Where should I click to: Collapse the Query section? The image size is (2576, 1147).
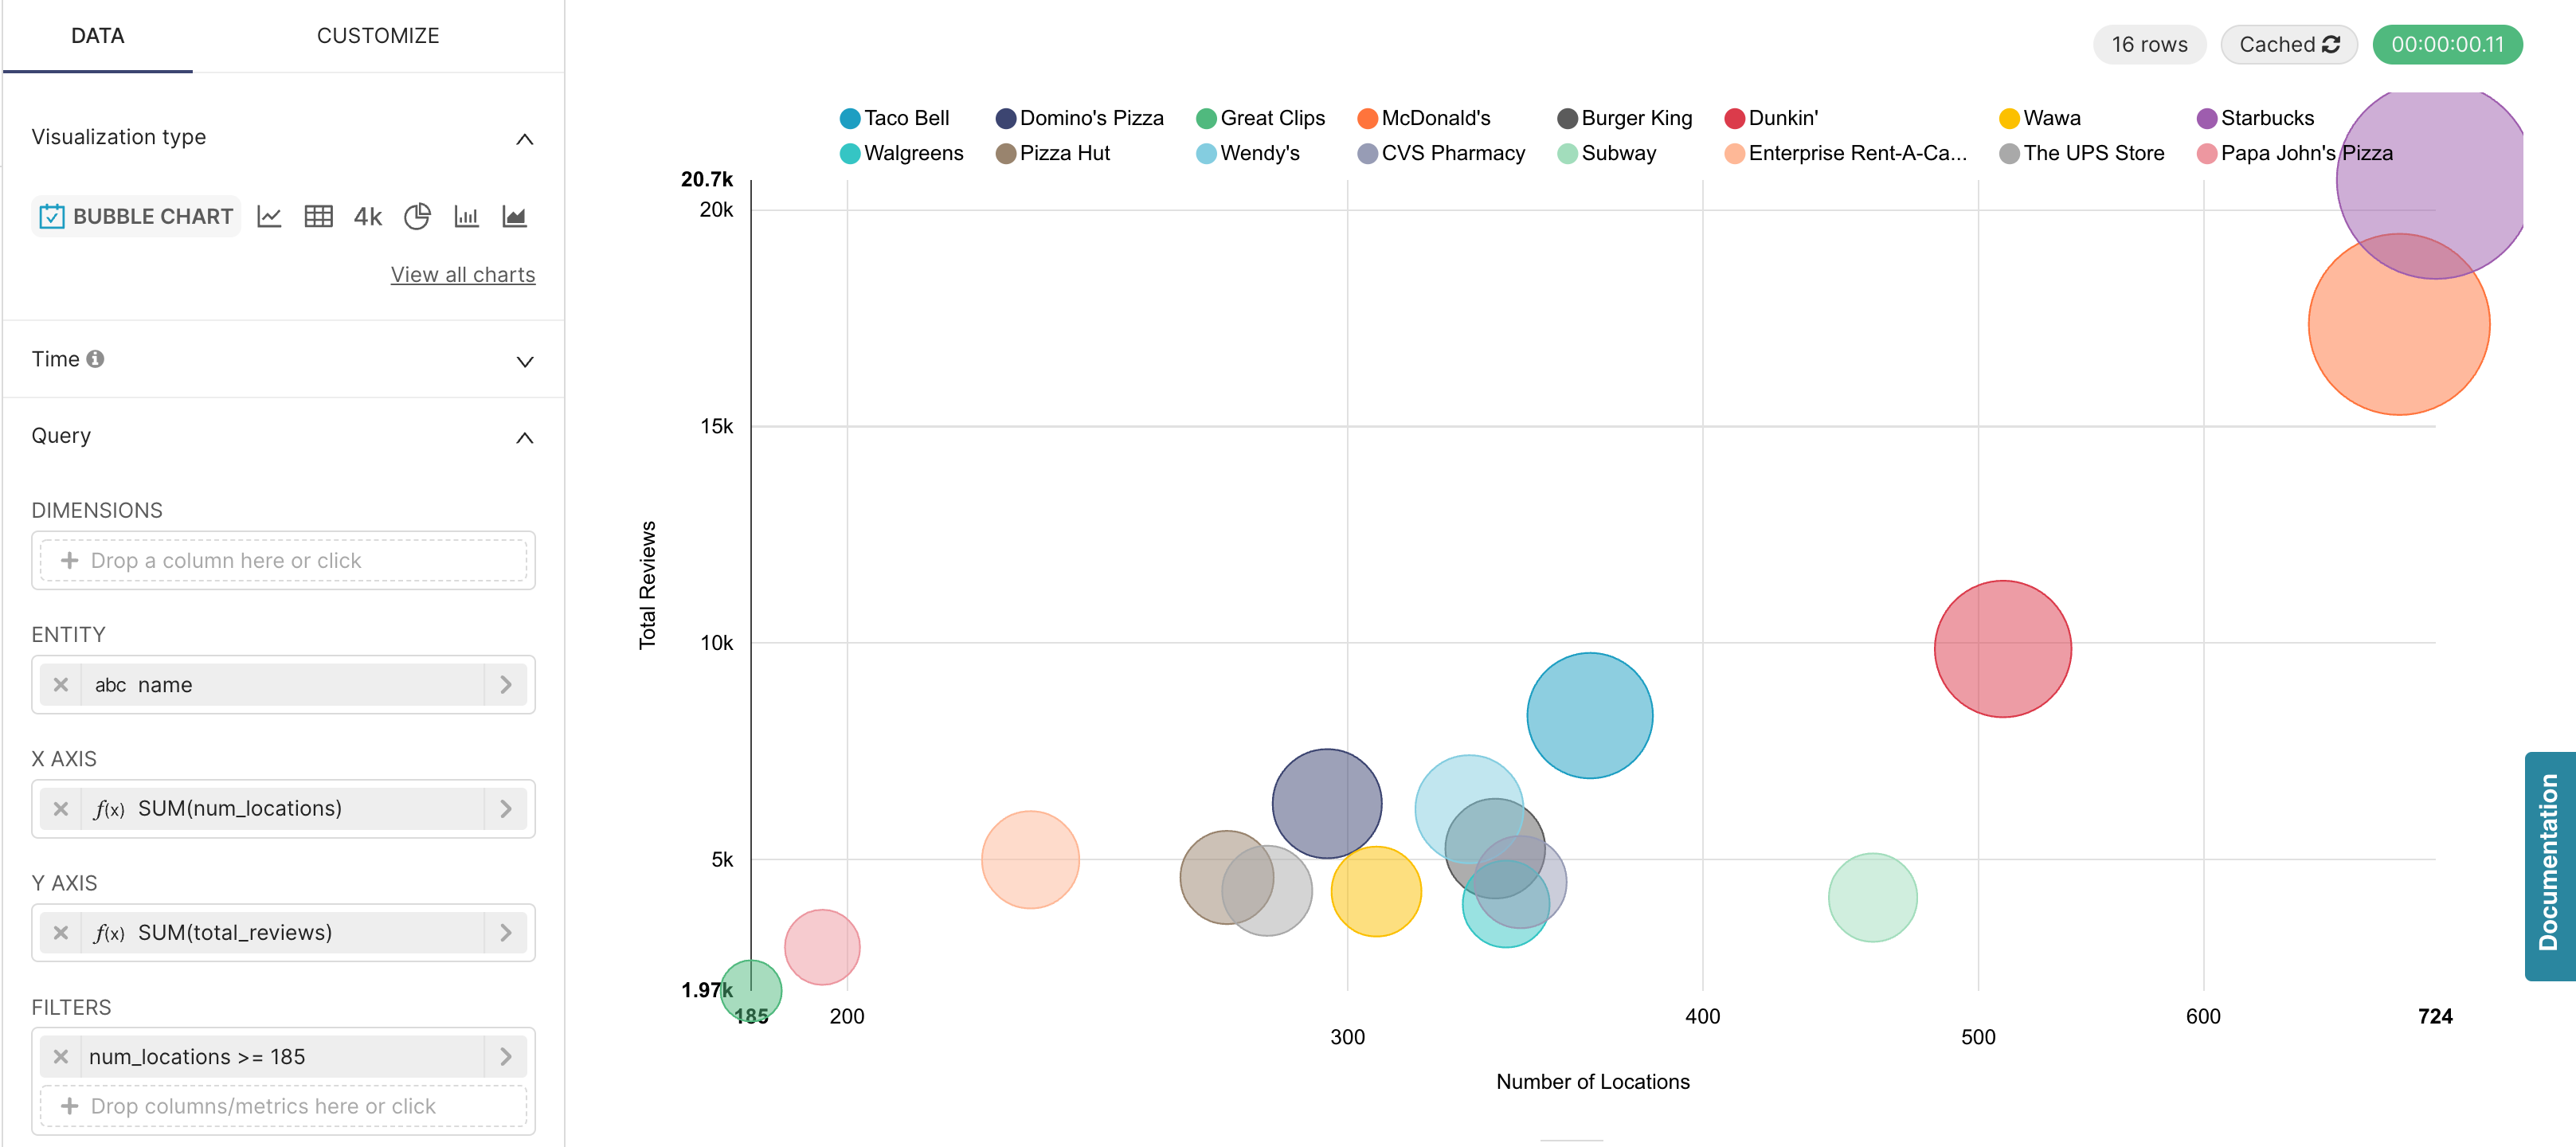524,438
